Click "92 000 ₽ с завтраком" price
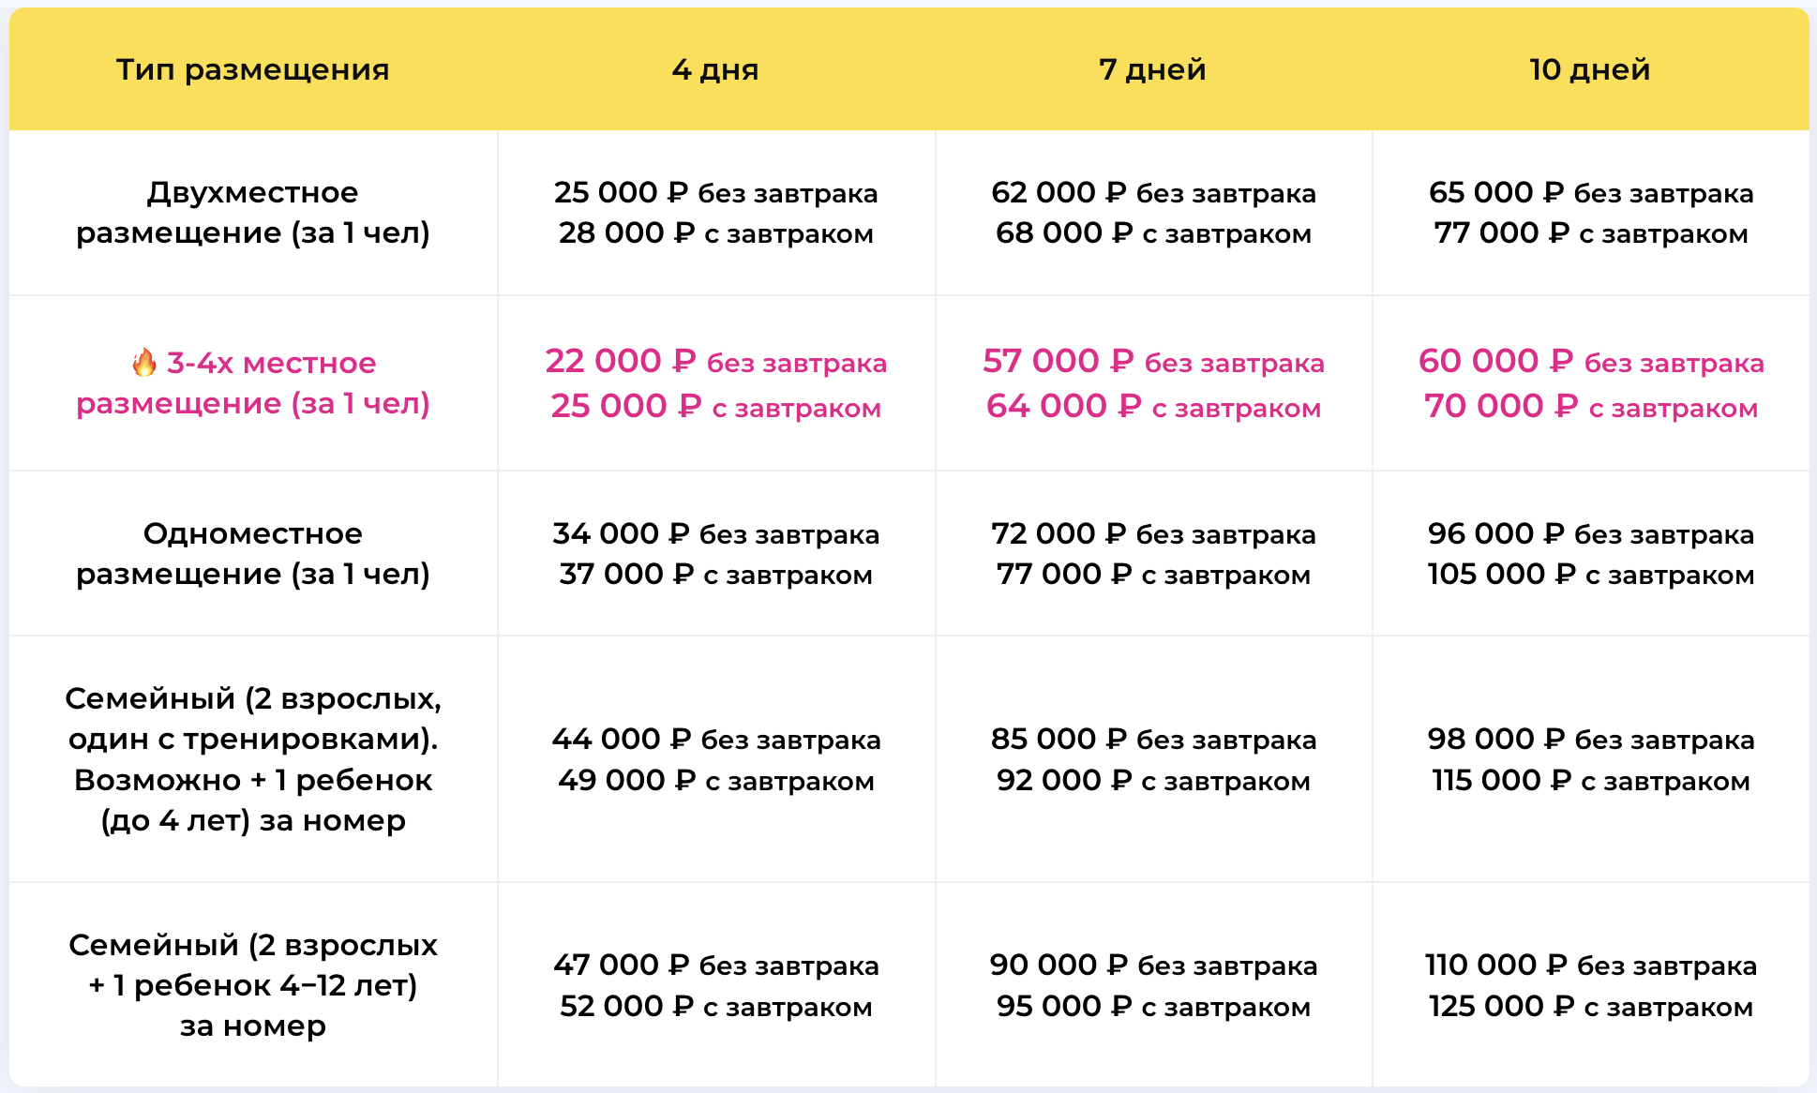Screen dimensions: 1817x1093 coord(1153,781)
